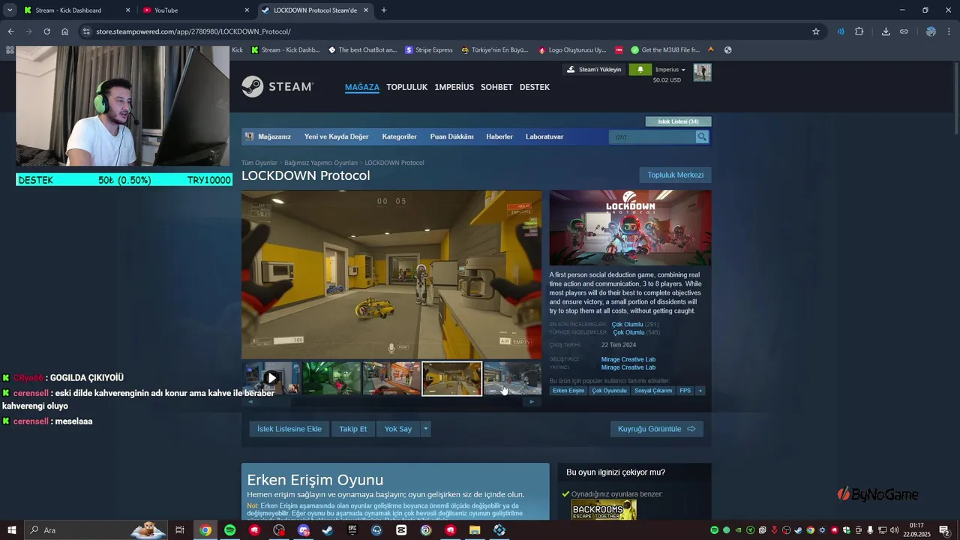Click the search magnifier icon
Image resolution: width=960 pixels, height=540 pixels.
pyautogui.click(x=702, y=136)
